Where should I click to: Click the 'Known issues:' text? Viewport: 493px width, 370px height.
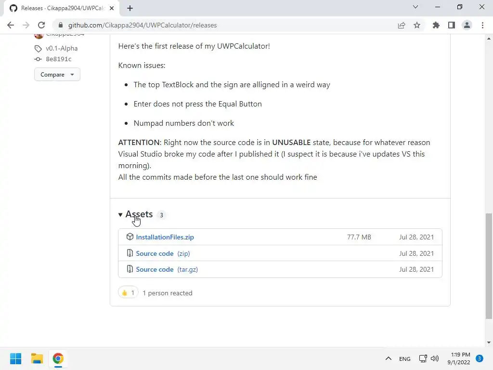click(x=142, y=66)
